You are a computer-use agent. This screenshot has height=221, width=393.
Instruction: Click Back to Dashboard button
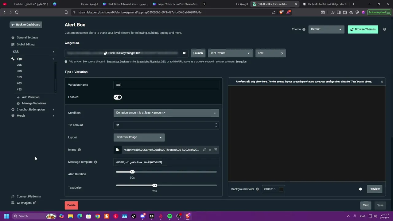(x=26, y=25)
